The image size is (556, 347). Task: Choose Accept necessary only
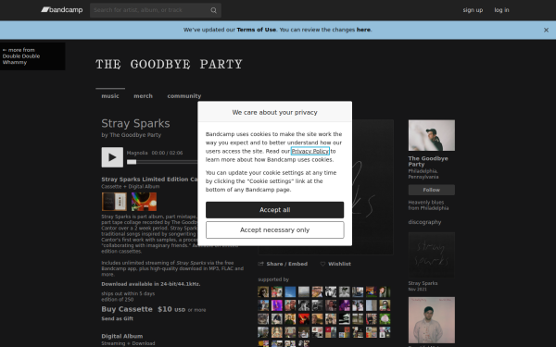275,230
